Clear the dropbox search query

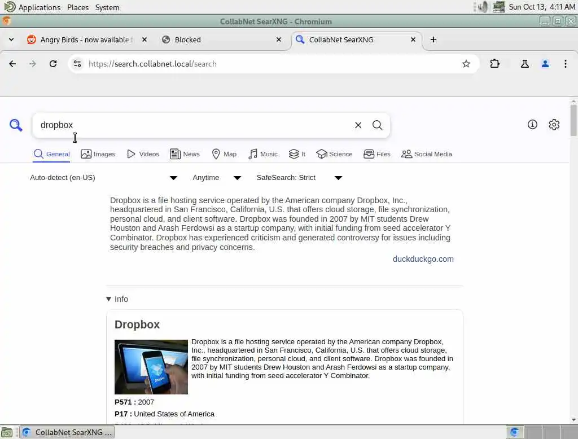(358, 125)
